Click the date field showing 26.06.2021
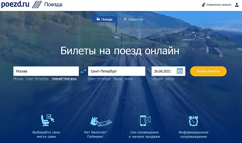The image size is (242, 143). (163, 71)
